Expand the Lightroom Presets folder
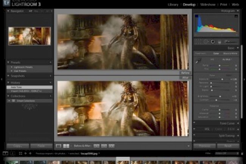 [x=12, y=67]
